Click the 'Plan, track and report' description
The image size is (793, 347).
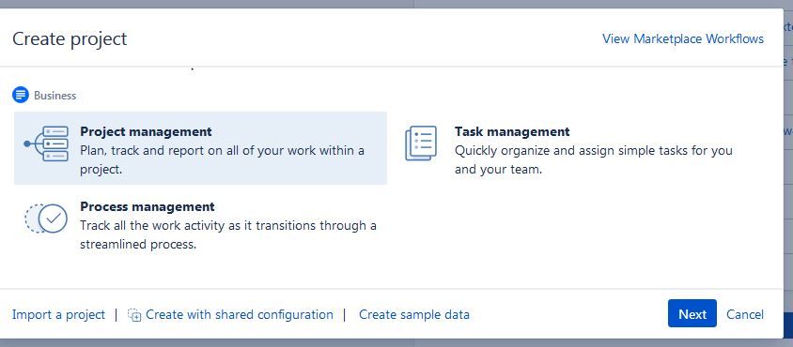pos(222,159)
